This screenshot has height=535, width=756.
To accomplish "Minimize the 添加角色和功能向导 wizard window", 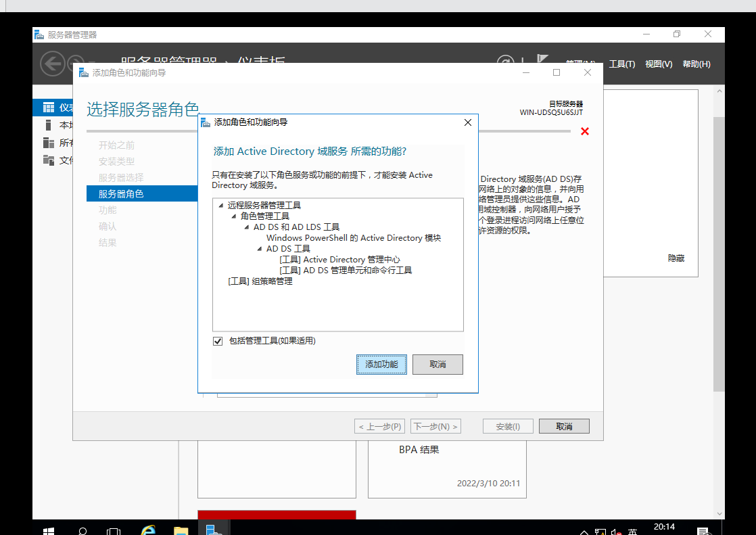I will point(526,72).
